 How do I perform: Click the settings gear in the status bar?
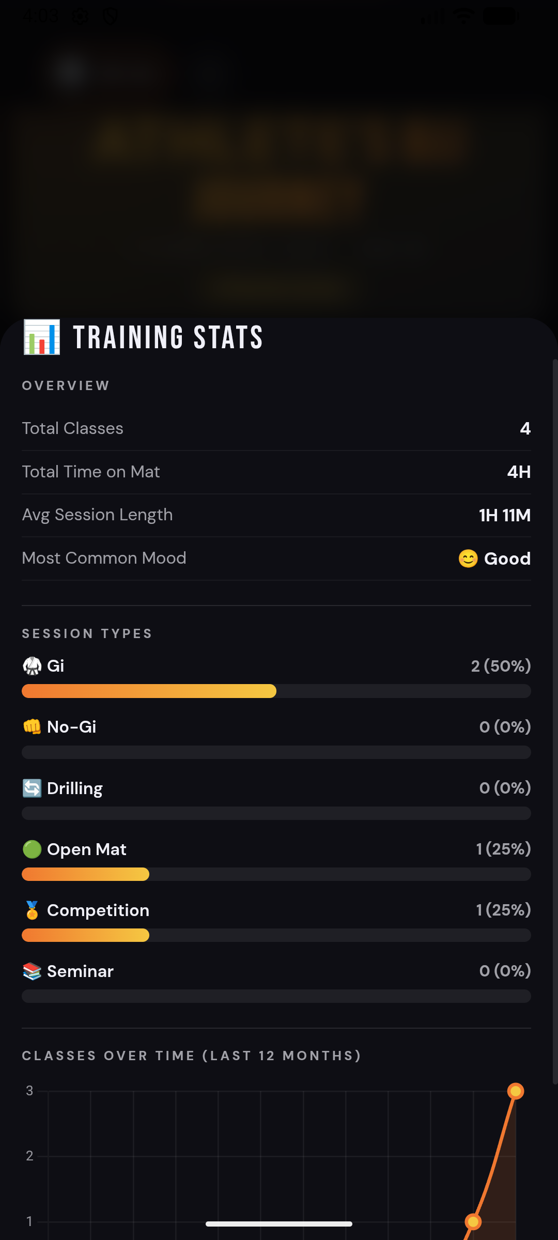[x=81, y=16]
